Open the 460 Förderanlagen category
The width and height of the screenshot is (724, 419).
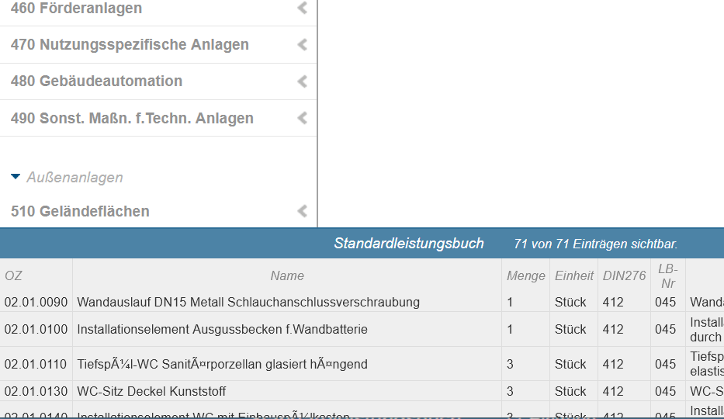tap(76, 9)
